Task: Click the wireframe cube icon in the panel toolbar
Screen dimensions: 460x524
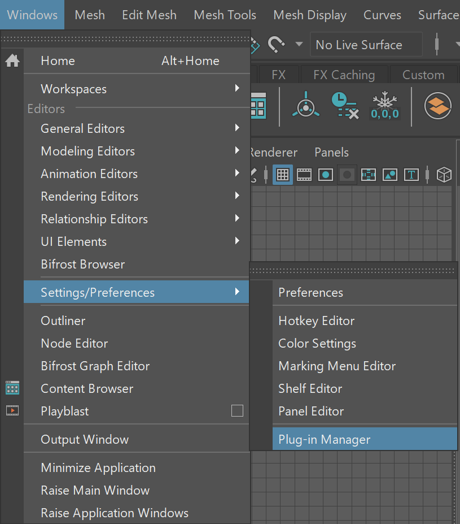Action: pos(444,175)
